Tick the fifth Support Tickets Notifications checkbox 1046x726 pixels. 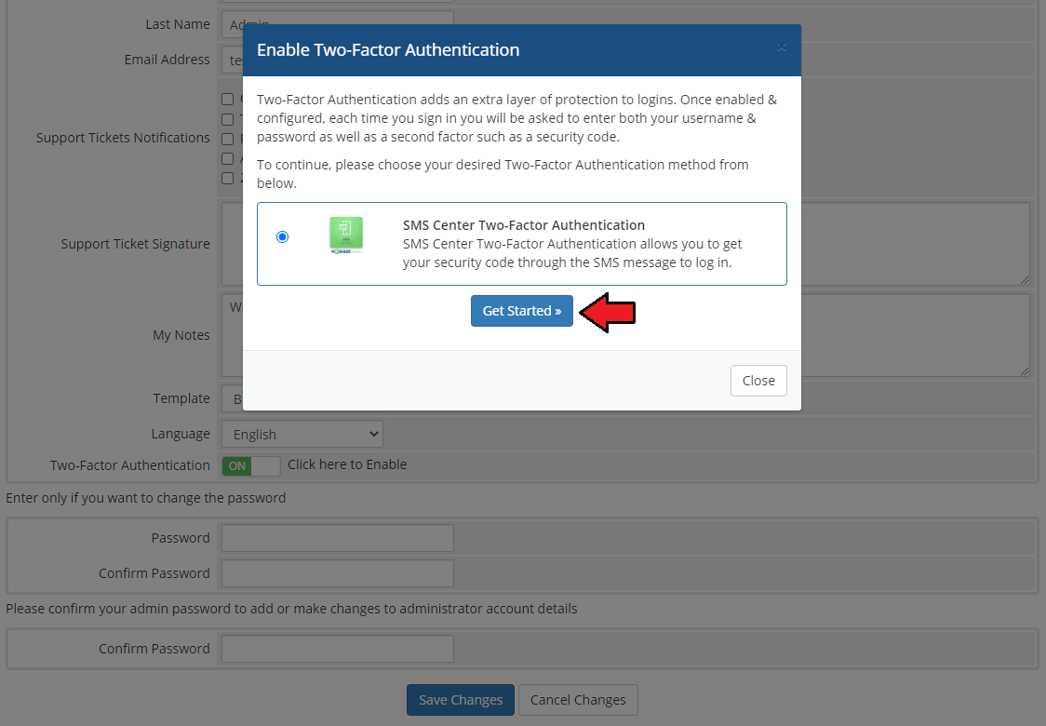[x=227, y=178]
